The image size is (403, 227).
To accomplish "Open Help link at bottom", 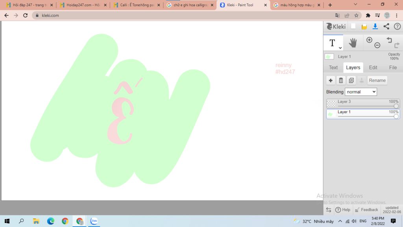I will coord(343,210).
